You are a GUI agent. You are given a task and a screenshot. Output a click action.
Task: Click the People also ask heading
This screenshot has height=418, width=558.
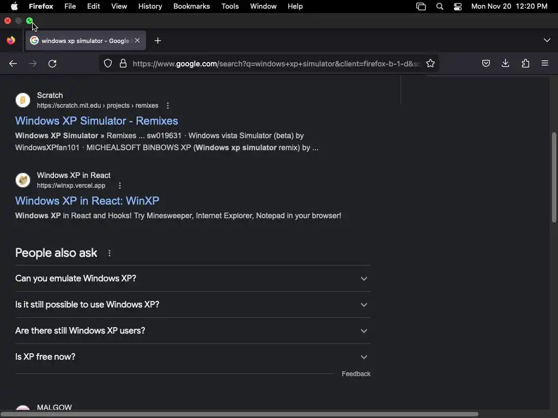56,253
